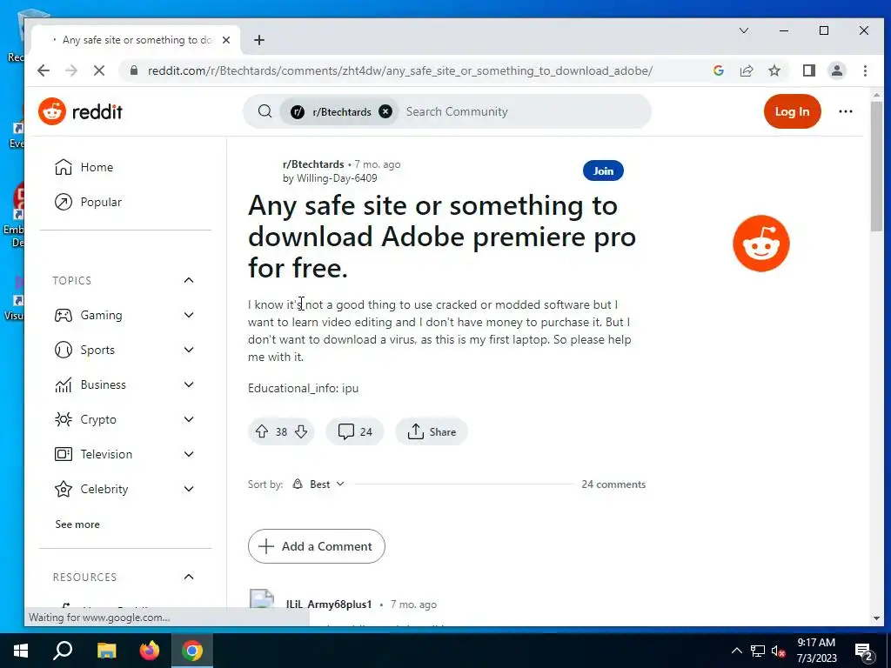Viewport: 891px width, 668px height.
Task: Open the r/Btechtards subreddit link above post
Action: pos(313,164)
